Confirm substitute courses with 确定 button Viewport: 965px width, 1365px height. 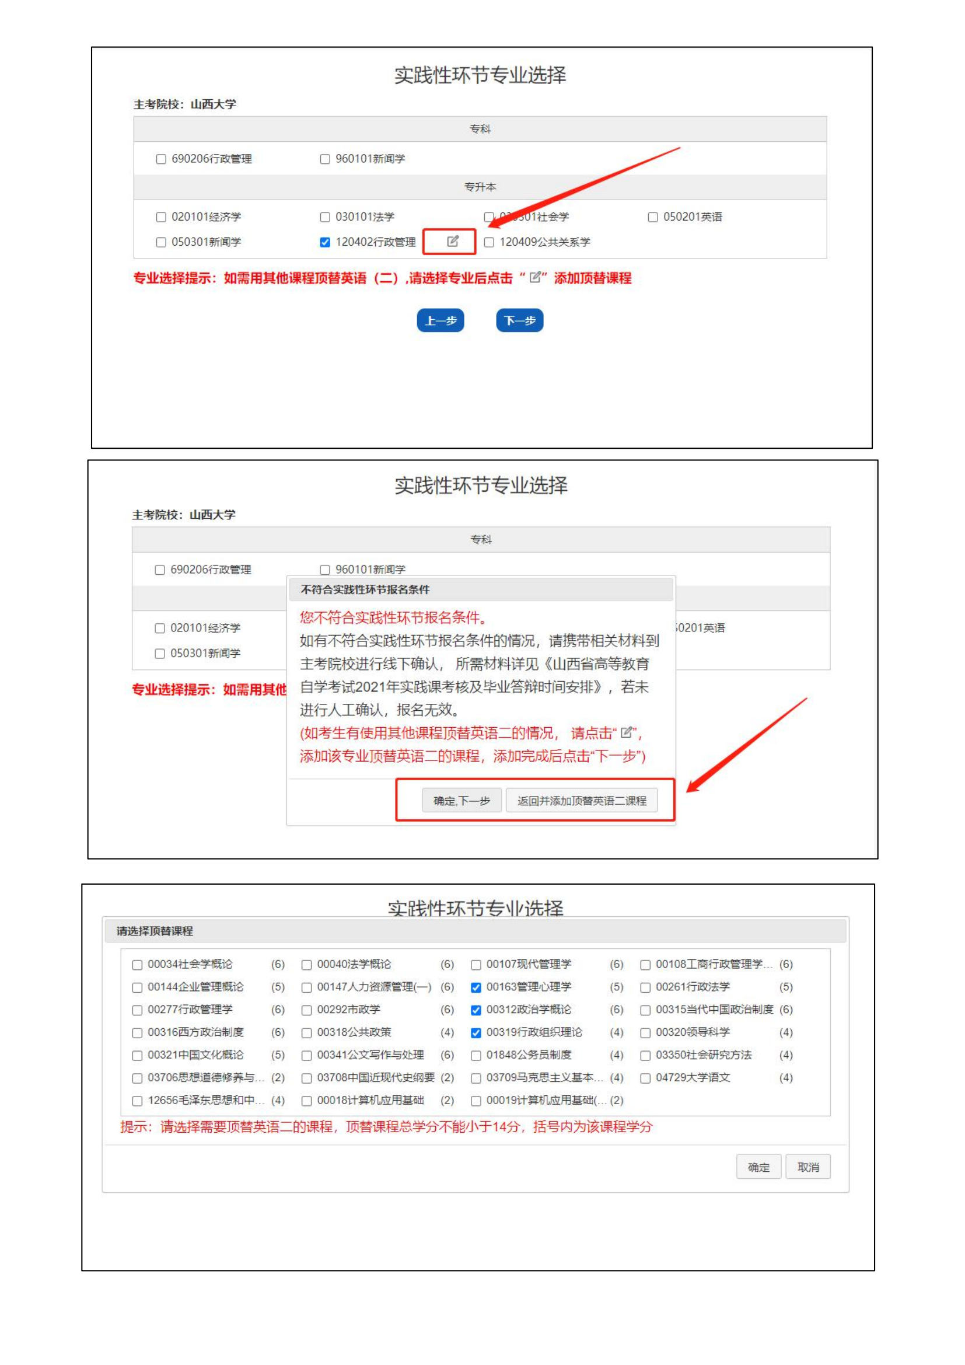[x=758, y=1167]
